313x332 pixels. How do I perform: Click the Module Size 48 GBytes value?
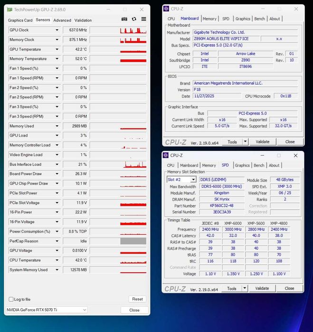(285, 180)
